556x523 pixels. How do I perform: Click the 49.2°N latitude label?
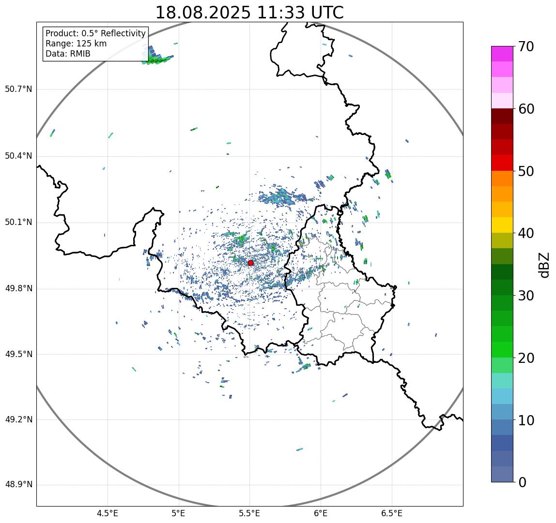tap(18, 420)
